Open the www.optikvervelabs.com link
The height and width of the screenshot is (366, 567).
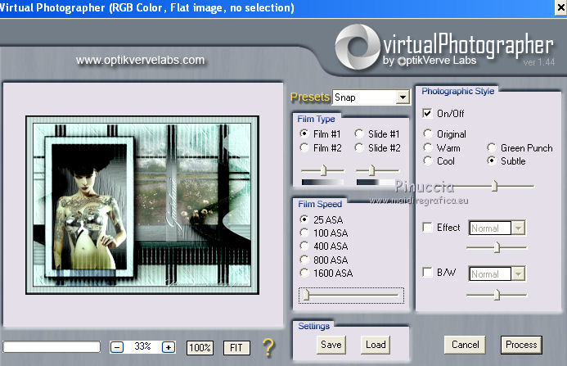tap(140, 60)
